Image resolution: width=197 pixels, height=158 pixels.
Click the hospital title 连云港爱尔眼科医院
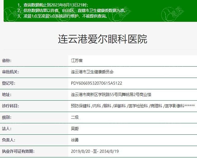(102, 39)
